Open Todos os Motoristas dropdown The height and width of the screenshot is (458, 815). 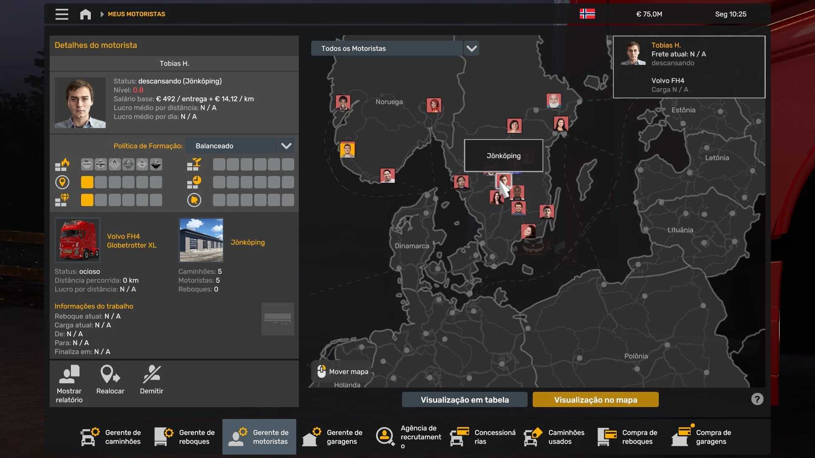tap(386, 48)
